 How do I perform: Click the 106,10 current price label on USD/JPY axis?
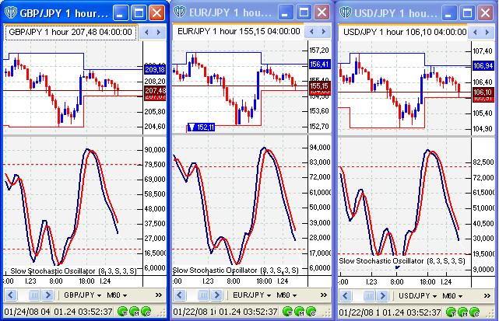tap(483, 92)
